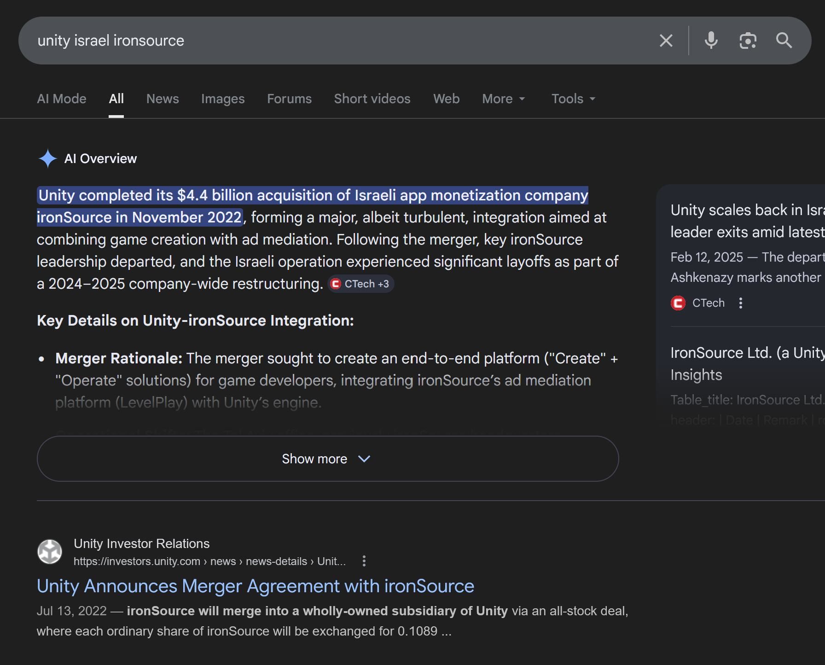Open Google Lens image search icon
The width and height of the screenshot is (825, 665).
click(748, 41)
